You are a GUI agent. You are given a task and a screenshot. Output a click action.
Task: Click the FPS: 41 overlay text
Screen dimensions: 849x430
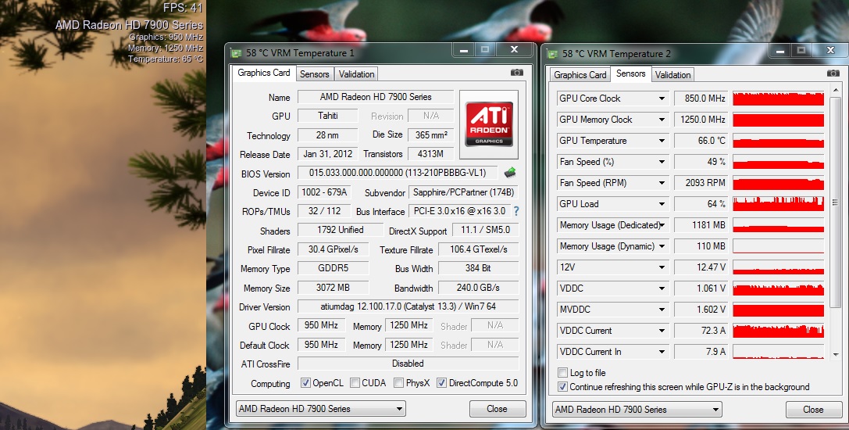coord(183,8)
